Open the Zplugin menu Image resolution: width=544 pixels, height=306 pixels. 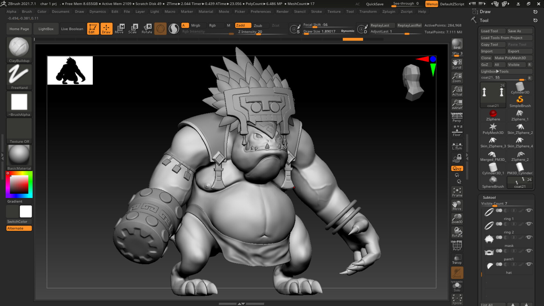coord(388,11)
